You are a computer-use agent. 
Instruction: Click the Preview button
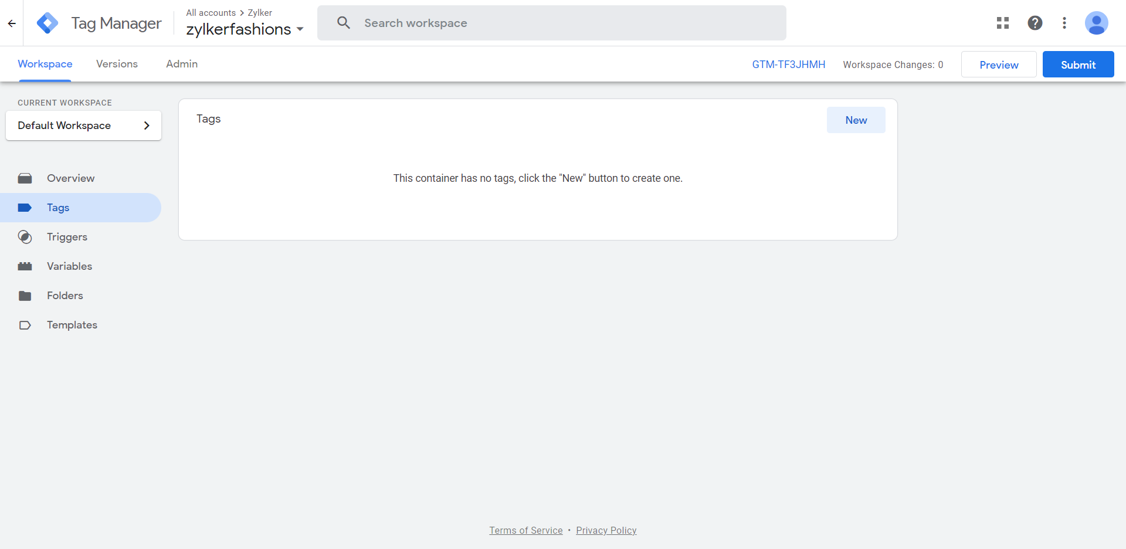click(x=999, y=65)
